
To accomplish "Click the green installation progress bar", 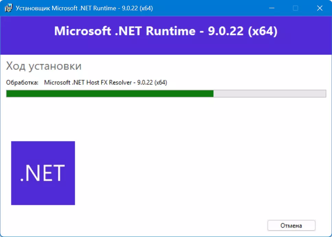I will click(x=166, y=94).
